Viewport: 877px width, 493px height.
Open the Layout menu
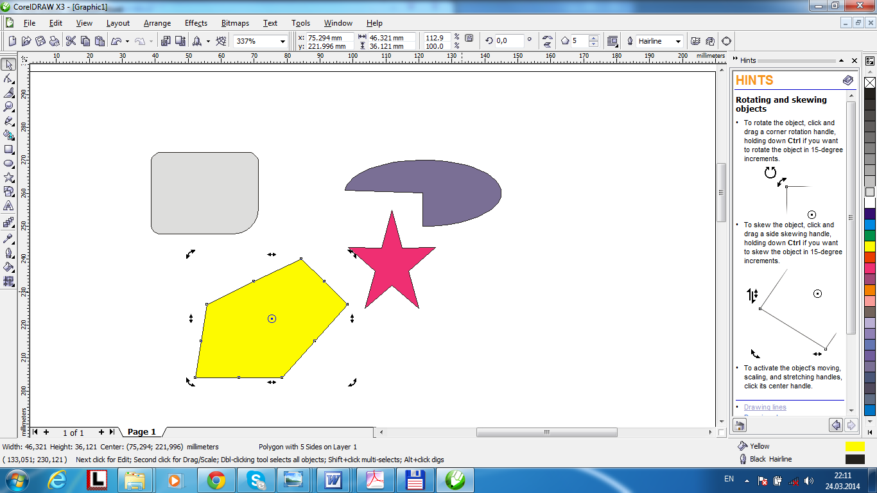117,23
